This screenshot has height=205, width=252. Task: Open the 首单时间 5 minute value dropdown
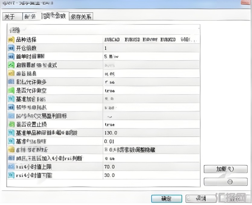[x=151, y=56]
